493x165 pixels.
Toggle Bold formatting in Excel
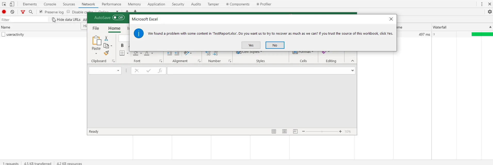[x=122, y=45]
